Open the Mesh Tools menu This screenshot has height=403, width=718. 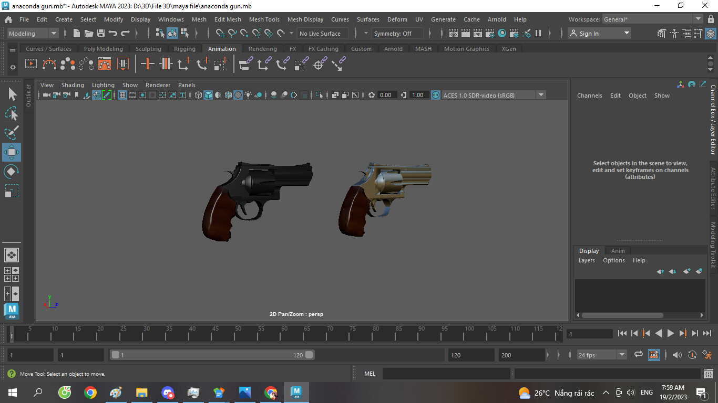tap(264, 19)
